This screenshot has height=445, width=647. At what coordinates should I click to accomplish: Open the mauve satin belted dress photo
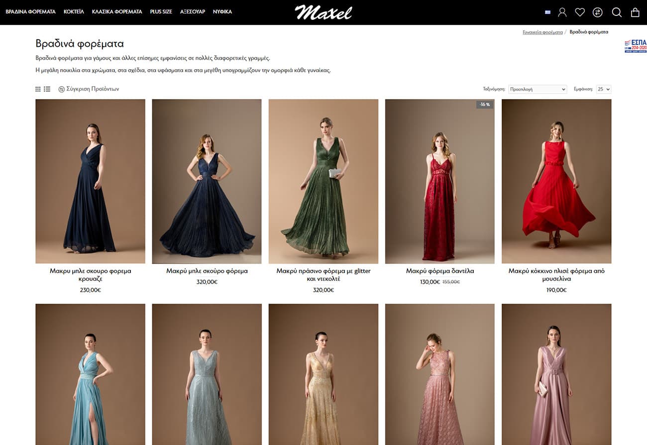pos(556,374)
